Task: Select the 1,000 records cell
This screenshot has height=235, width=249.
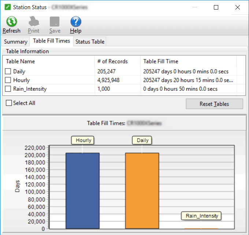Action: 104,89
